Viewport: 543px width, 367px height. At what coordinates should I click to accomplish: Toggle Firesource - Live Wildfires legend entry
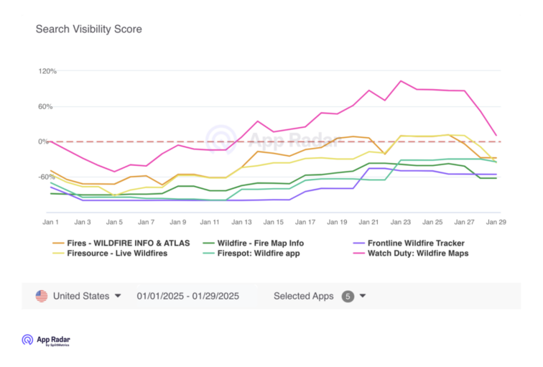click(x=110, y=253)
